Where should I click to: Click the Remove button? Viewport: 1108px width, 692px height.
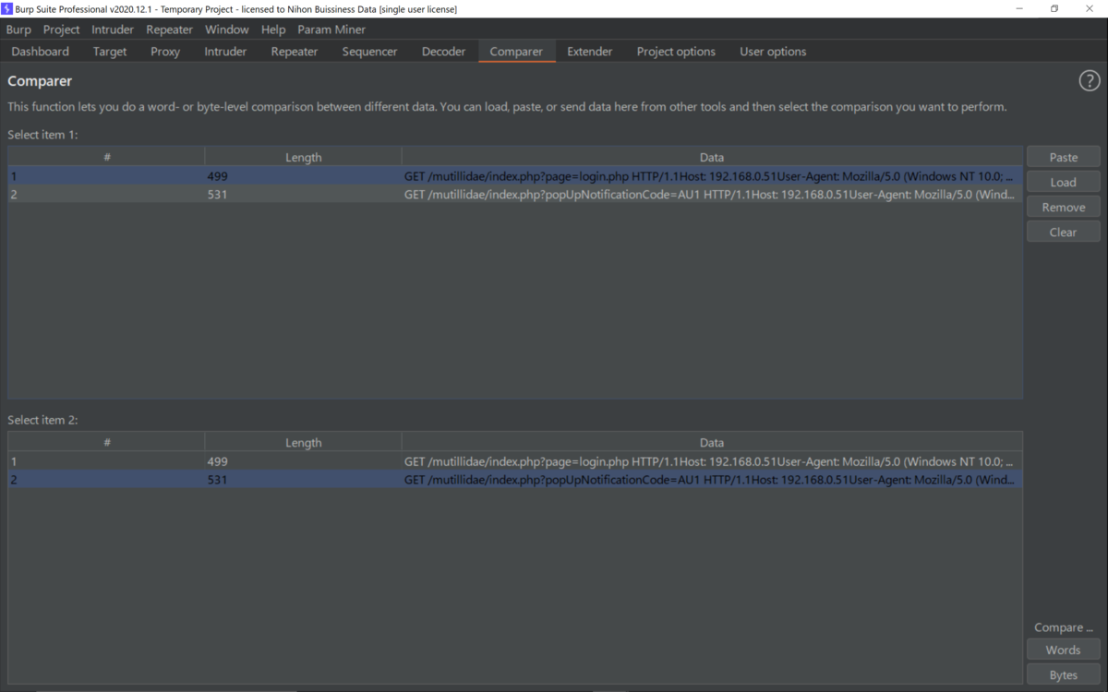click(x=1064, y=207)
